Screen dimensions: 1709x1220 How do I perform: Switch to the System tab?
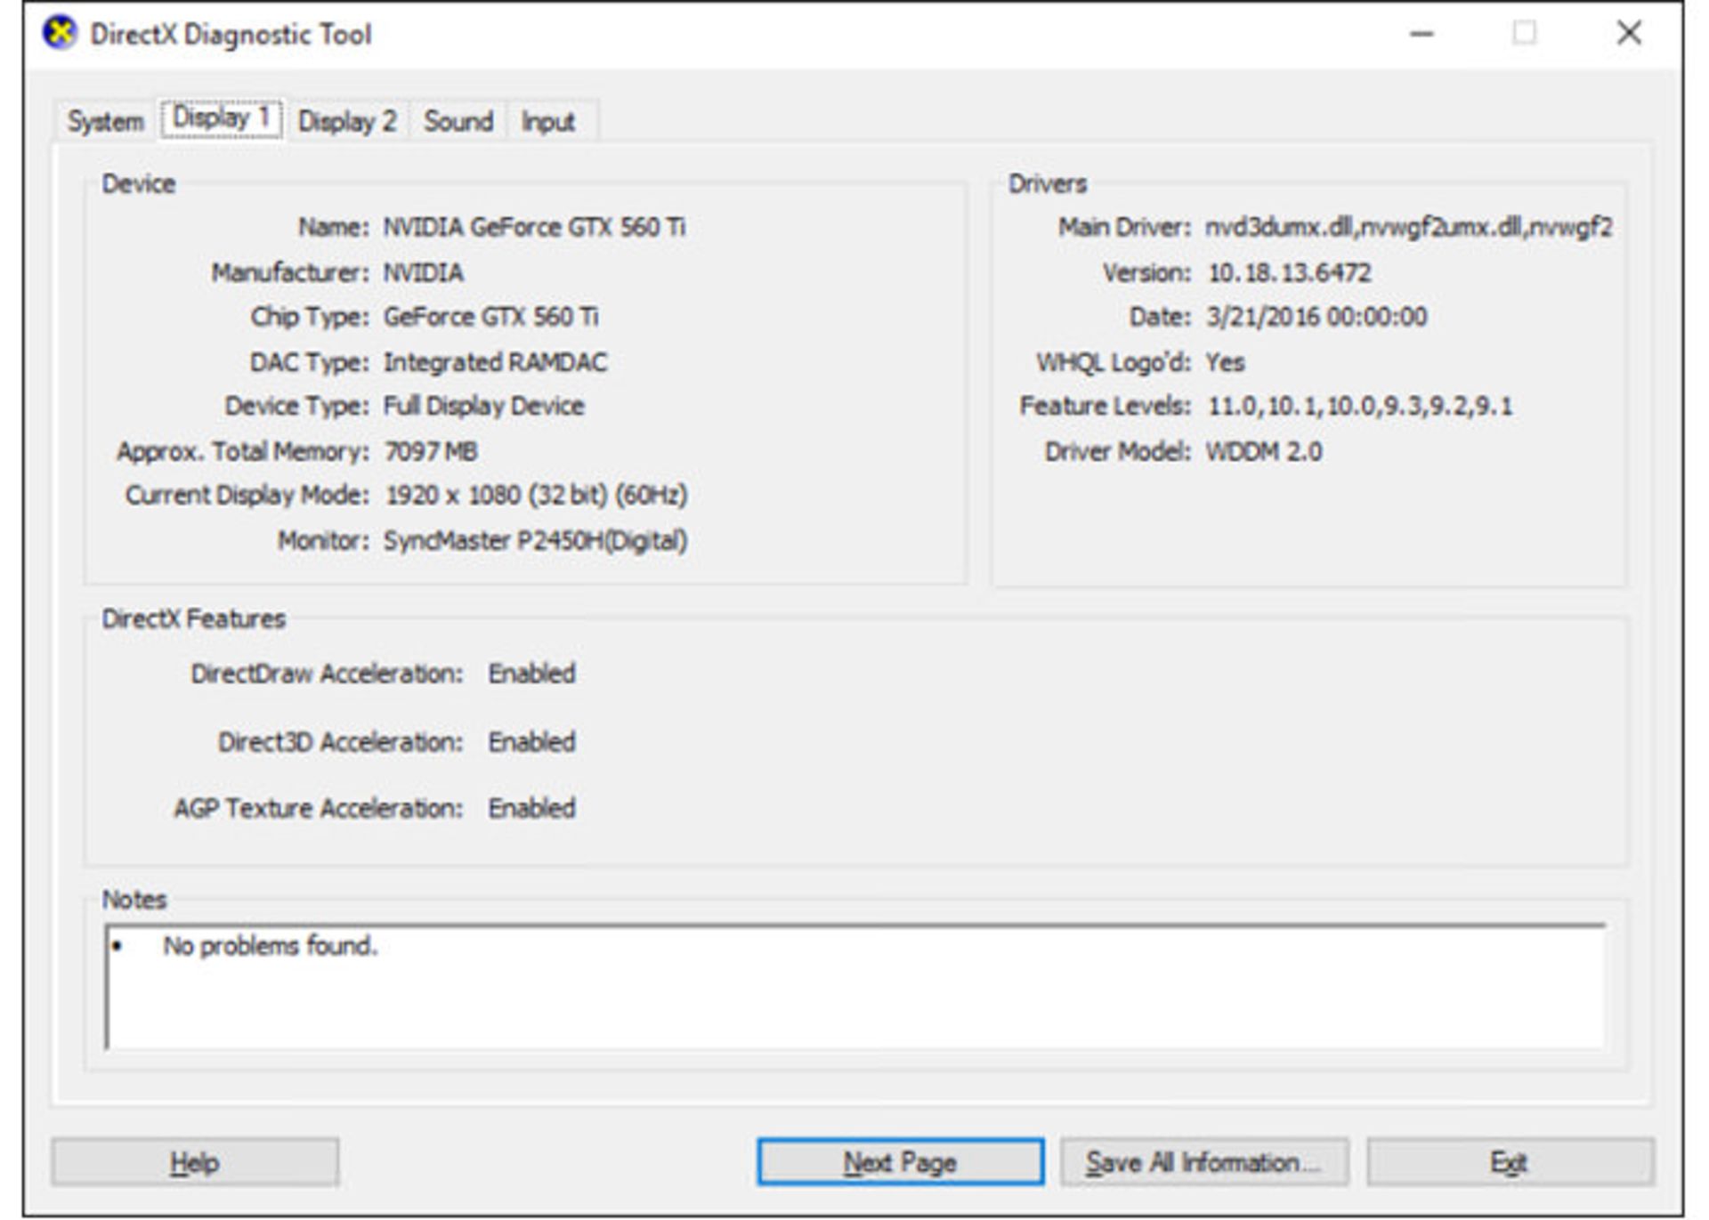[105, 121]
